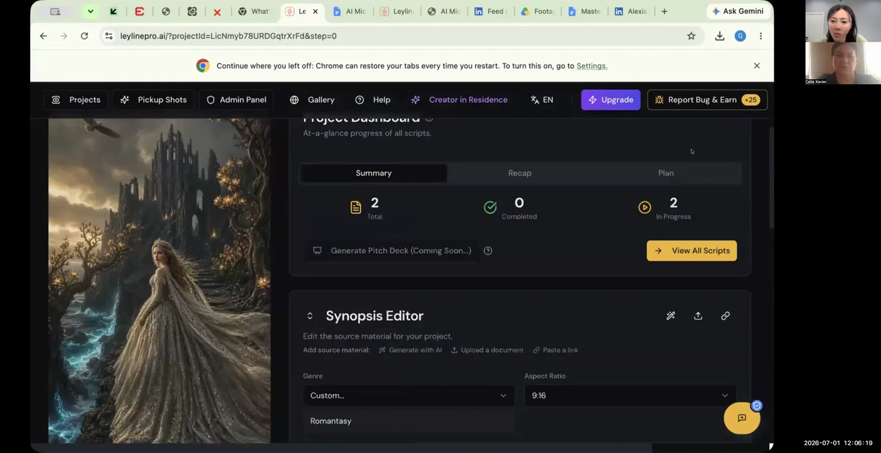Open the Chrome profile avatar
This screenshot has height=453, width=881.
pos(741,36)
